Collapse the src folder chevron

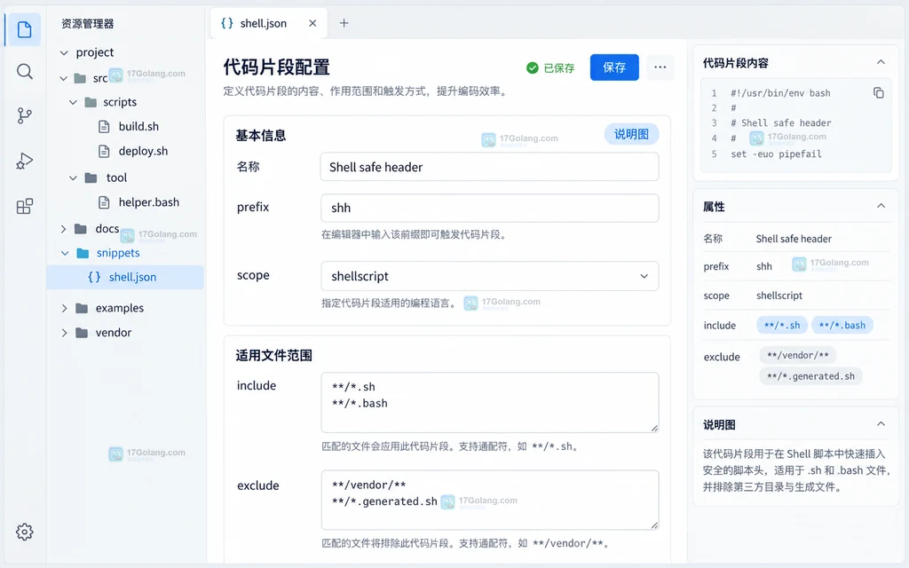pos(64,78)
